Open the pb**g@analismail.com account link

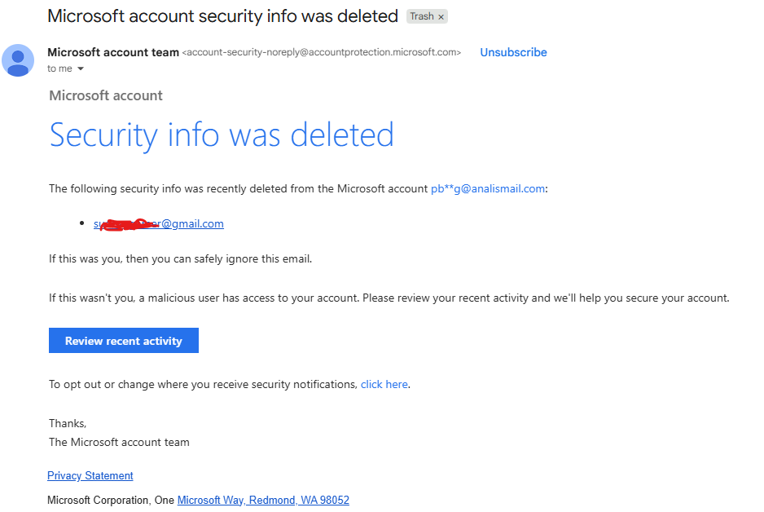488,188
